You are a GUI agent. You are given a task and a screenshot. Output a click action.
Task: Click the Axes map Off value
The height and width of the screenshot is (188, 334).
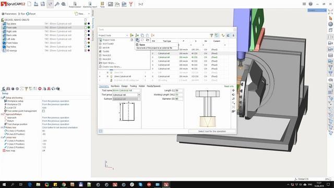[x=44, y=151]
